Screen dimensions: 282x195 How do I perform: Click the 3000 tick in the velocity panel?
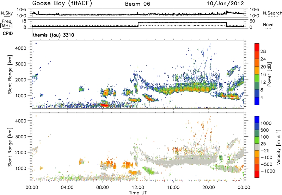point(21,137)
